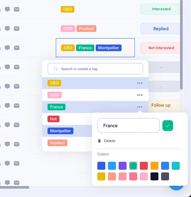
Task: Click the chat bubble icon in the Replied row
Action: pos(7,29)
